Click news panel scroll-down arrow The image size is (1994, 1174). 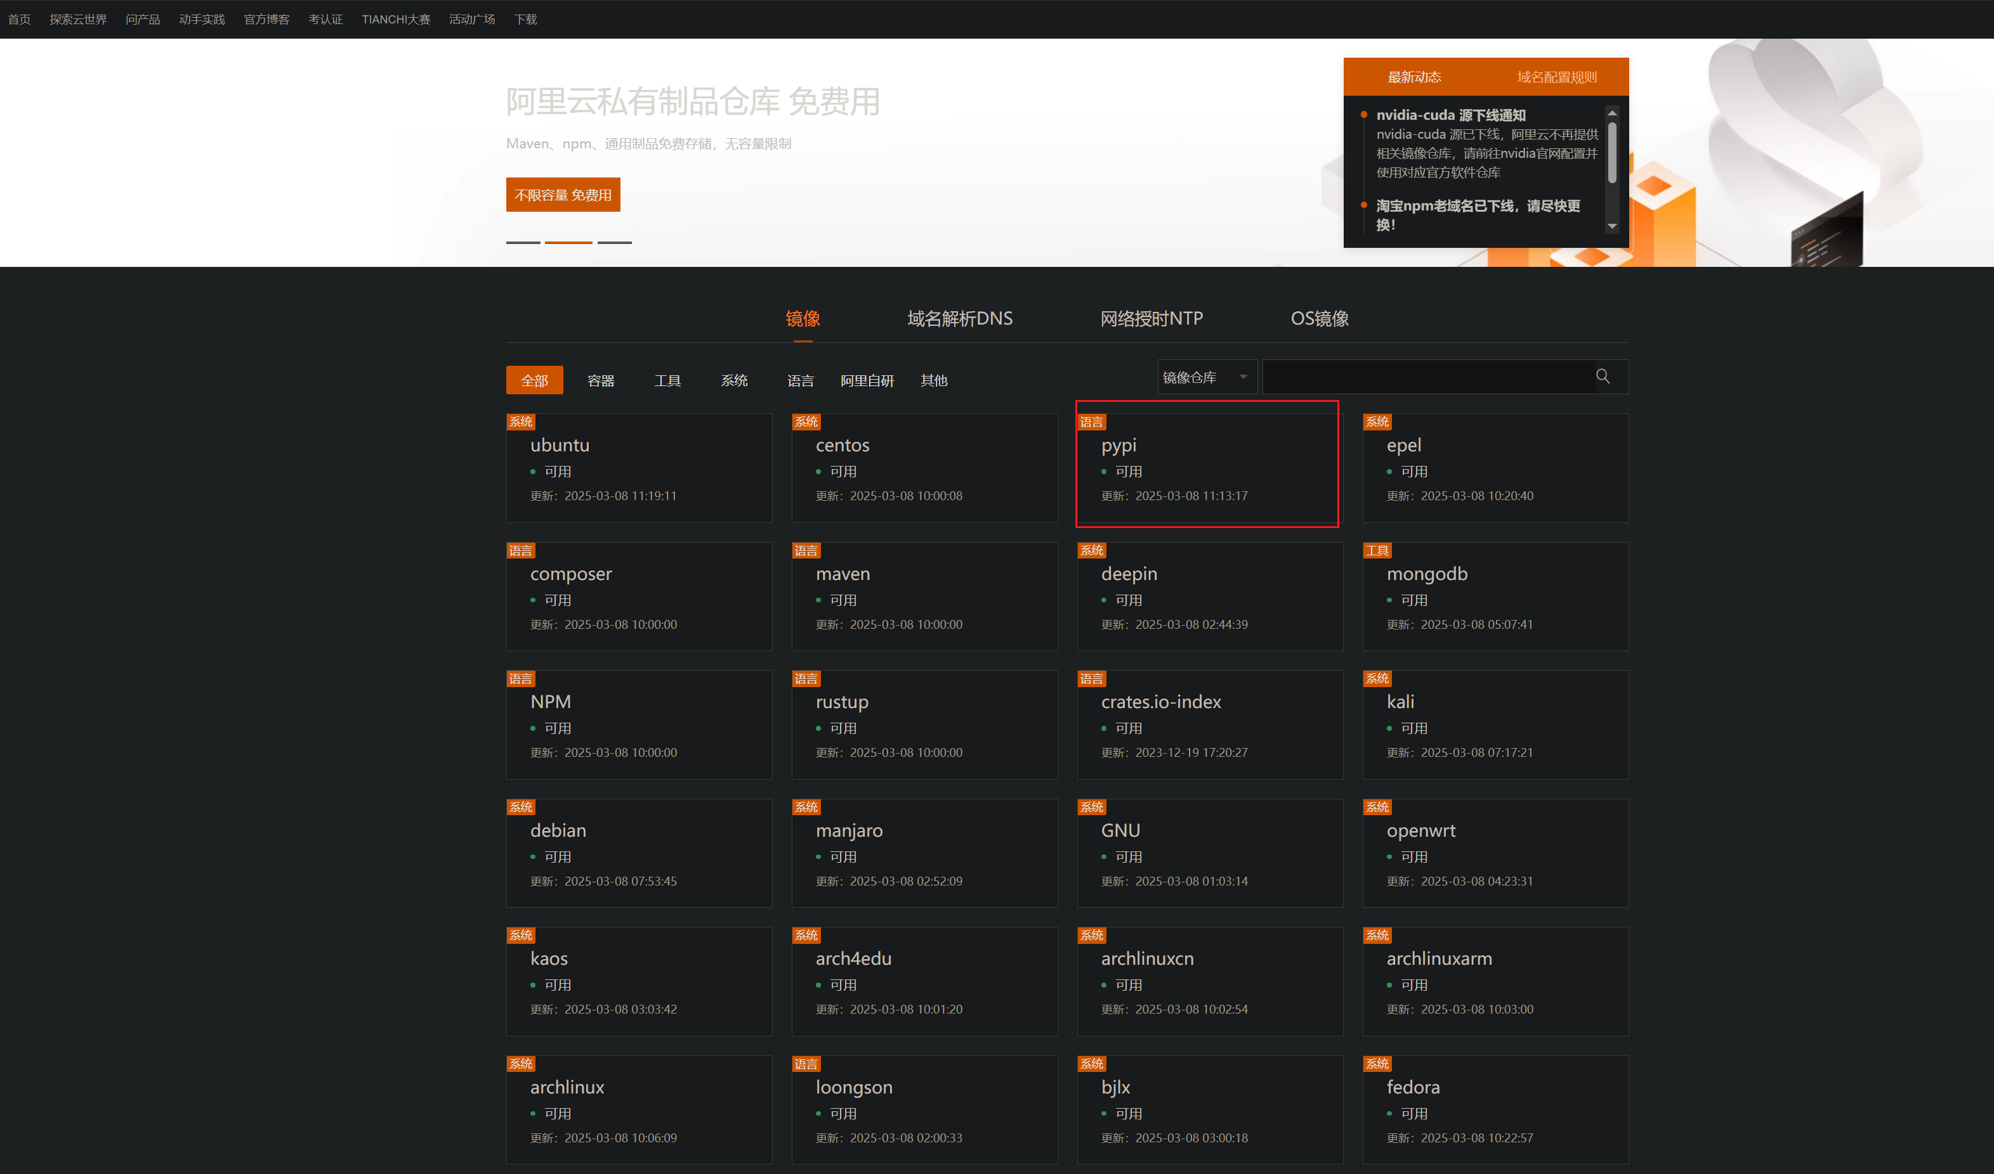click(x=1611, y=226)
